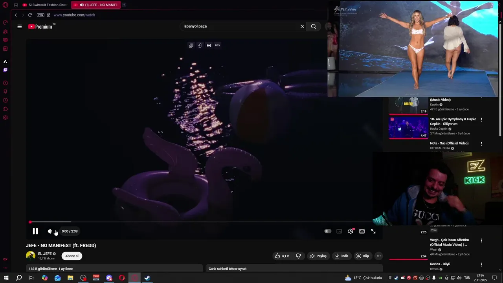Open the Windows notification center icon
The image size is (503, 283).
pos(494,278)
